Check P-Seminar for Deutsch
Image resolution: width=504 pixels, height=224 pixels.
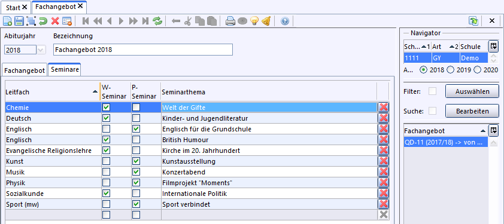[136, 118]
